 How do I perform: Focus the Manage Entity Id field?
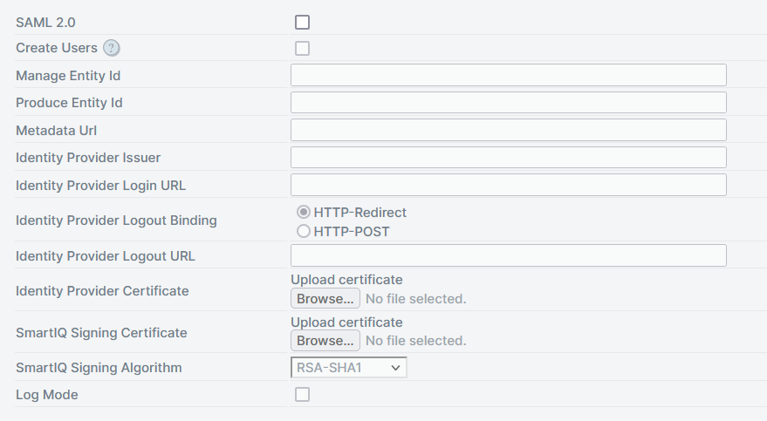[509, 75]
